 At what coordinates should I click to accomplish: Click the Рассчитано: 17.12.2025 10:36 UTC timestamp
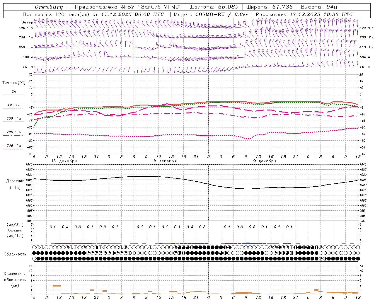[304, 14]
